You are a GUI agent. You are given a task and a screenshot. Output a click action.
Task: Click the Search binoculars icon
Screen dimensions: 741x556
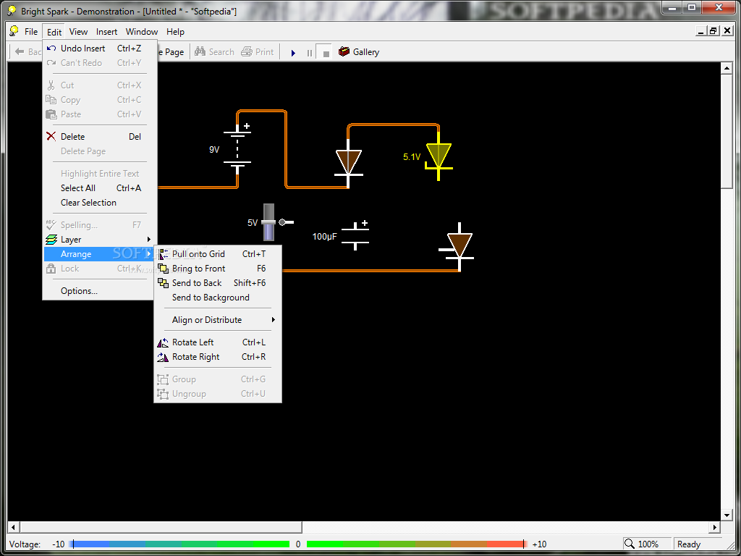(200, 51)
